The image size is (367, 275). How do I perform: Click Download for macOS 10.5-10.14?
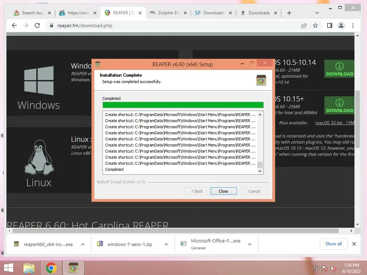pyautogui.click(x=339, y=69)
